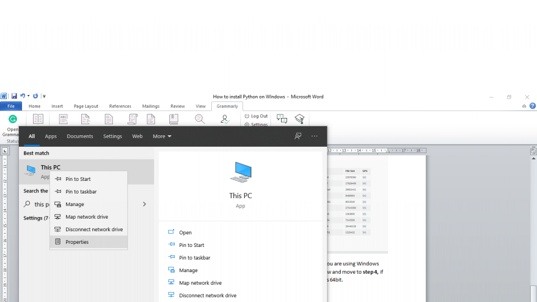Click the quote document icon in Grammarly ribbon

pos(109,119)
